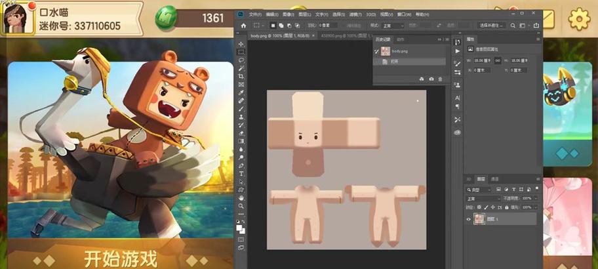
Task: Toggle link width and height
Action: coord(498,60)
